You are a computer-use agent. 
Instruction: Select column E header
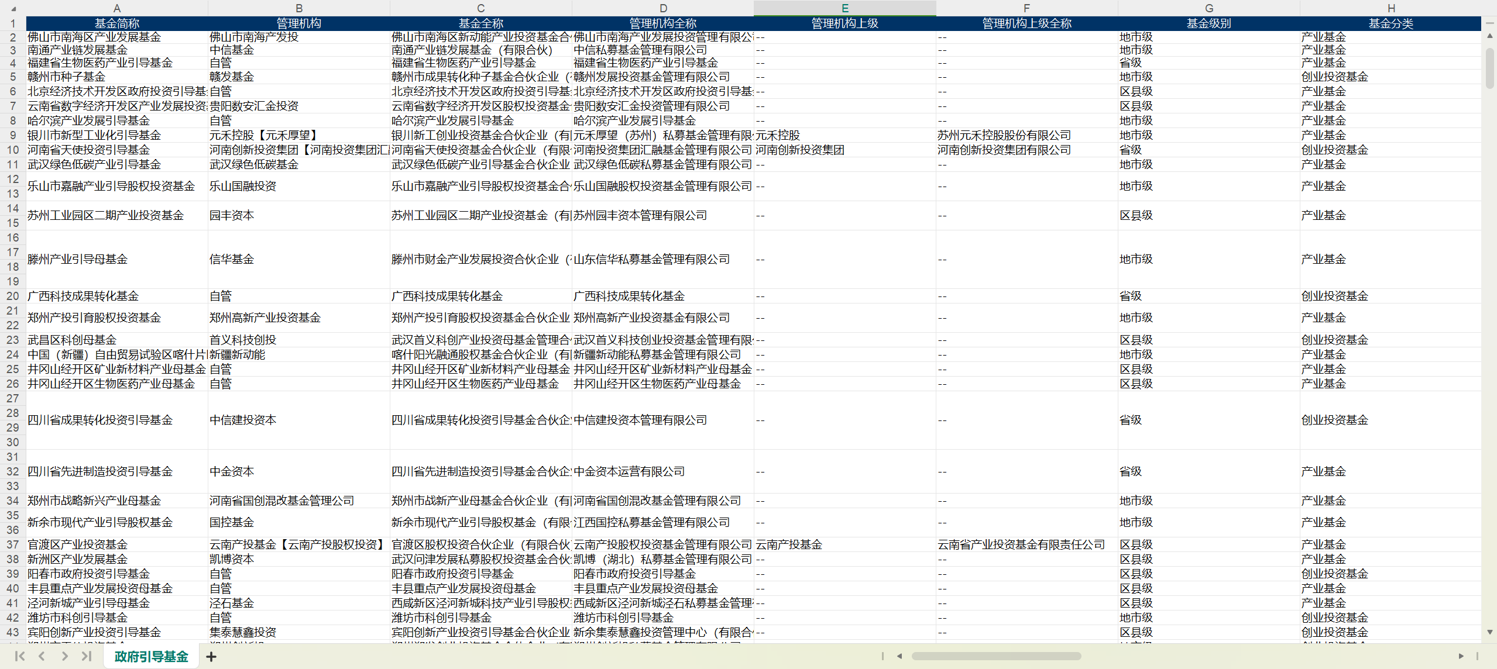click(844, 8)
